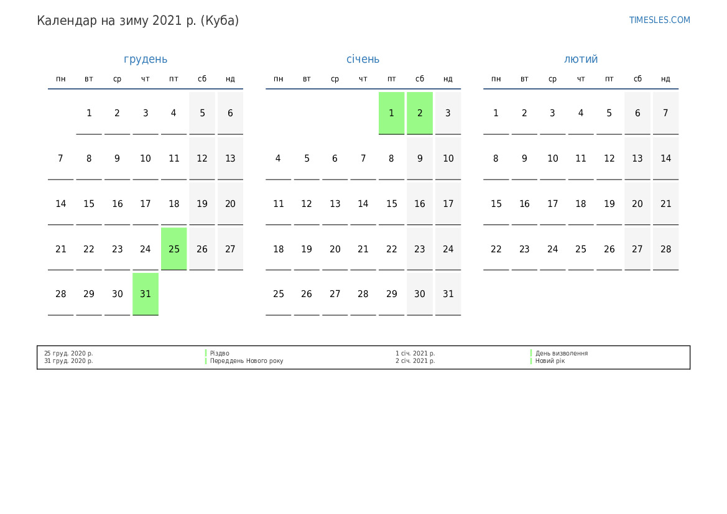Click February 28 Sunday cell
Viewport: 727px width, 514px height.
666,249
